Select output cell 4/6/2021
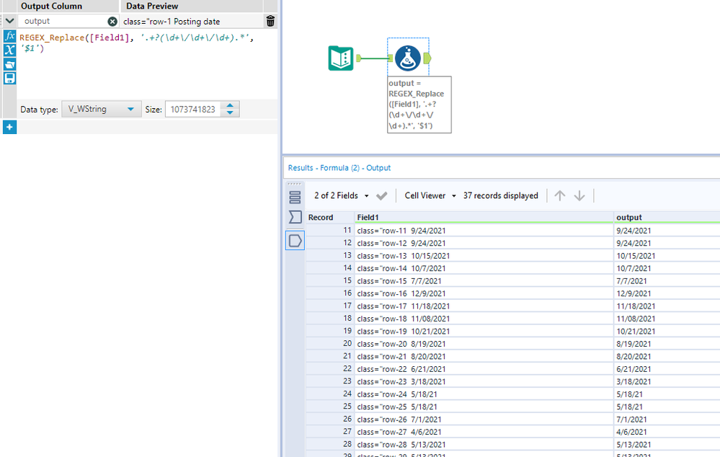Image resolution: width=720 pixels, height=457 pixels. coord(667,432)
